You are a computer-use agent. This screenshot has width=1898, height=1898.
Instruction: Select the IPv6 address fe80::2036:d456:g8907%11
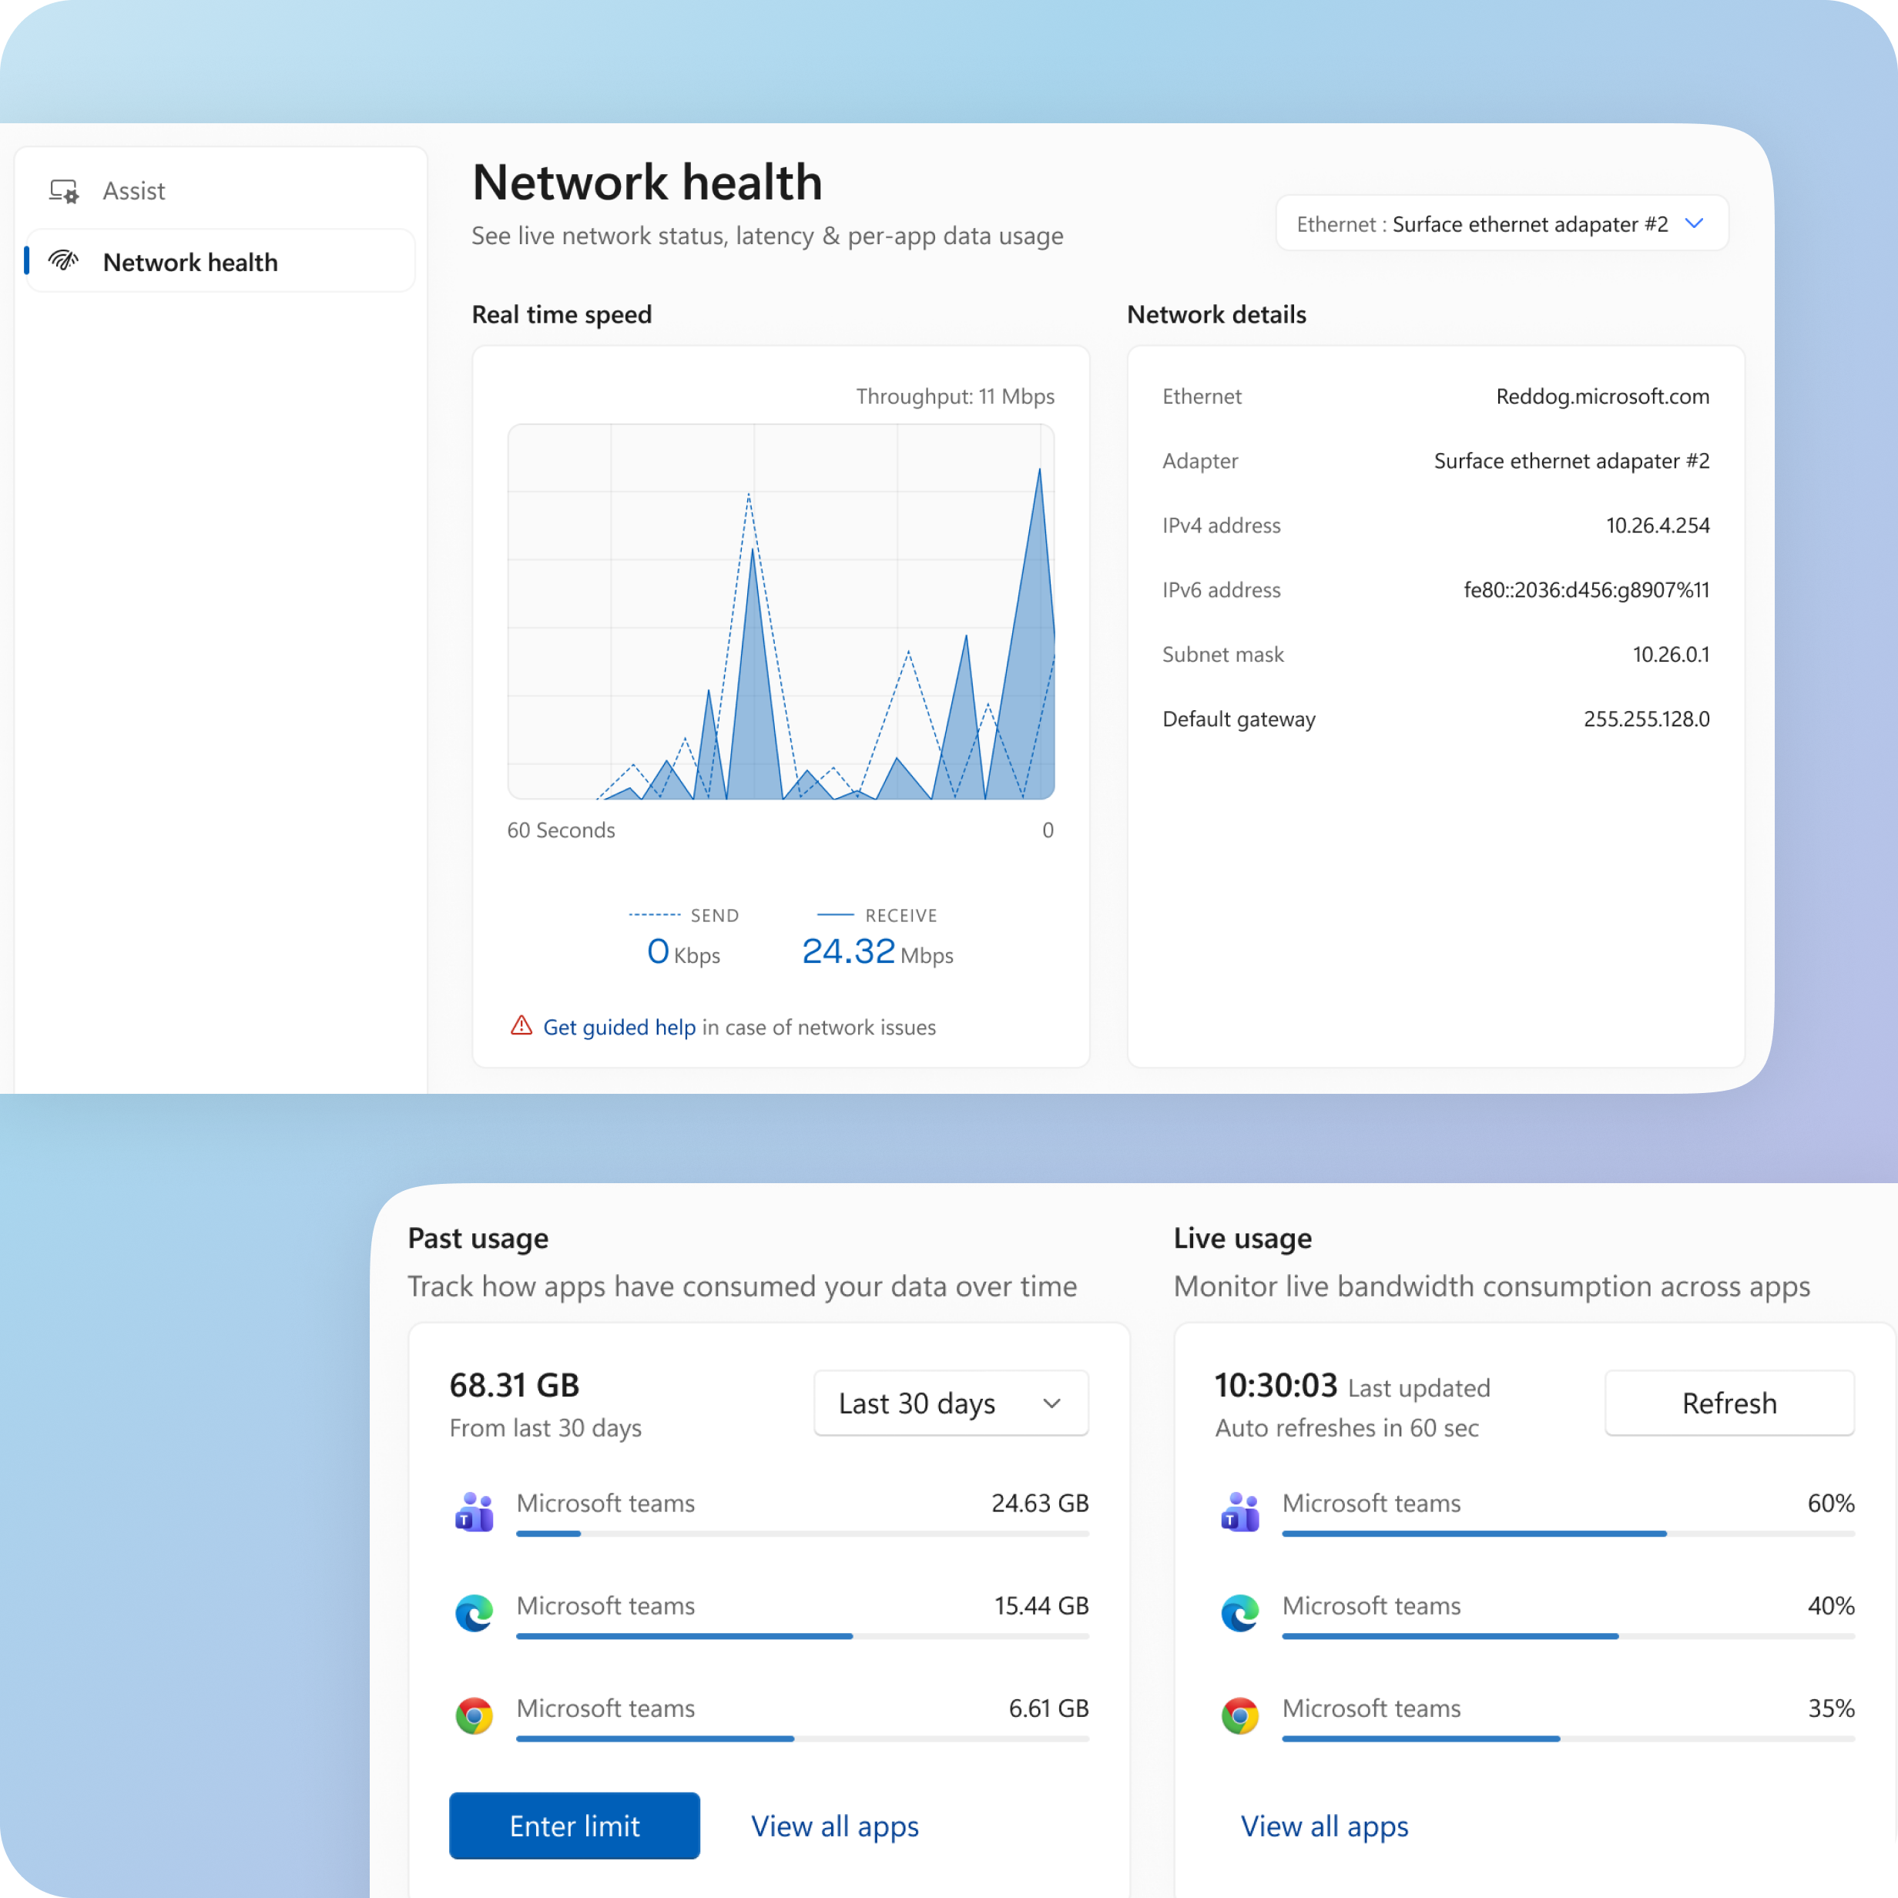1585,590
